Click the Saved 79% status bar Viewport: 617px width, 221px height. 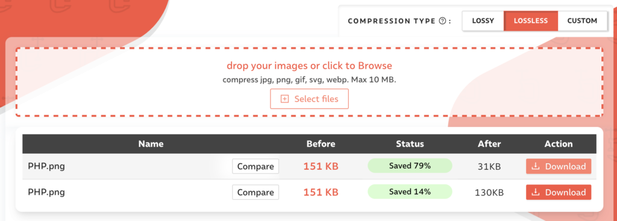(x=410, y=166)
